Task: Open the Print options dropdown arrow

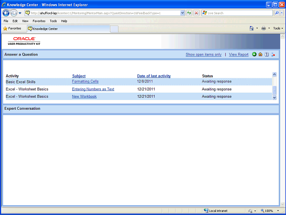Action: (269, 28)
